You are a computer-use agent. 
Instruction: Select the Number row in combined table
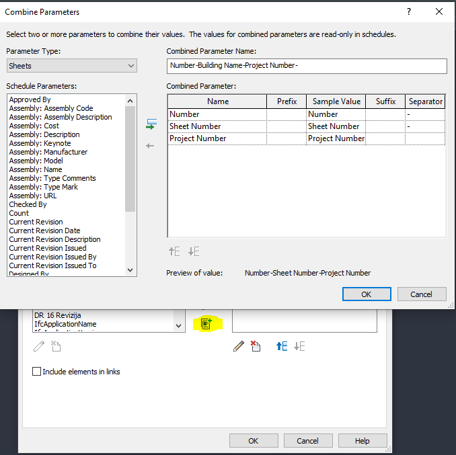coord(307,114)
